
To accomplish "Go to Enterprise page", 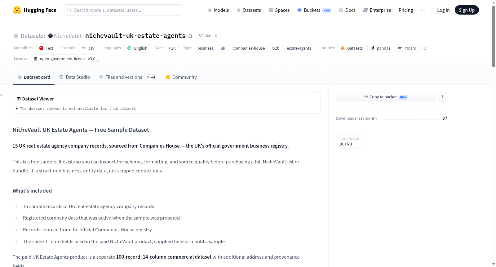I will click(x=377, y=10).
